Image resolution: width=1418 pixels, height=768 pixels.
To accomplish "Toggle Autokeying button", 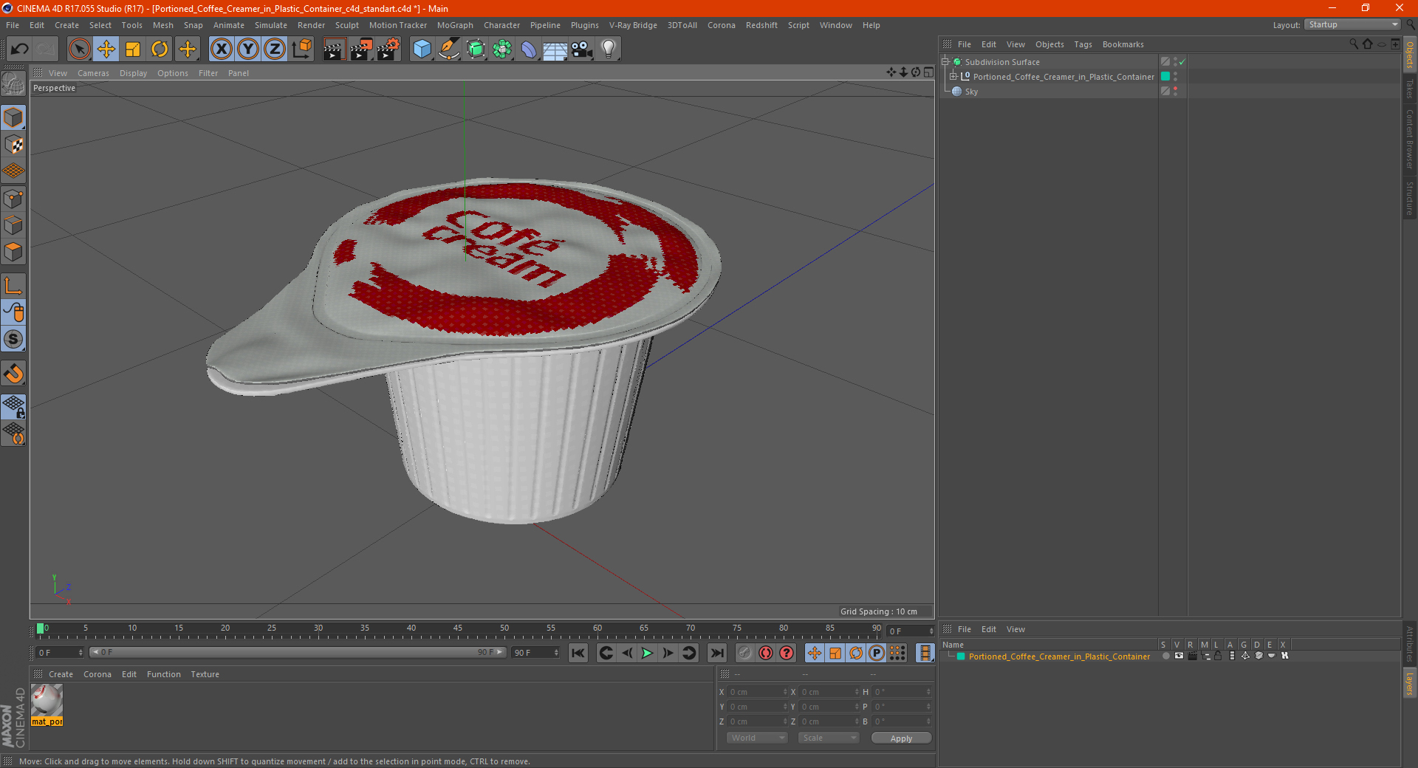I will coord(766,653).
